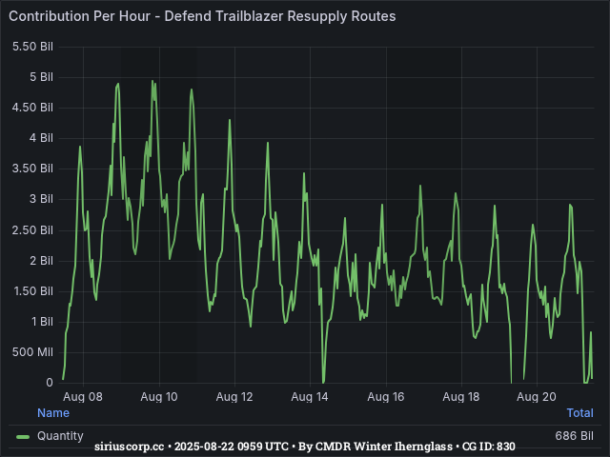Toggle the Quantity series in the legend
Image resolution: width=610 pixels, height=457 pixels.
60,436
